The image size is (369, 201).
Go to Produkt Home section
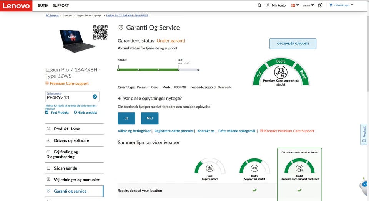click(74, 129)
